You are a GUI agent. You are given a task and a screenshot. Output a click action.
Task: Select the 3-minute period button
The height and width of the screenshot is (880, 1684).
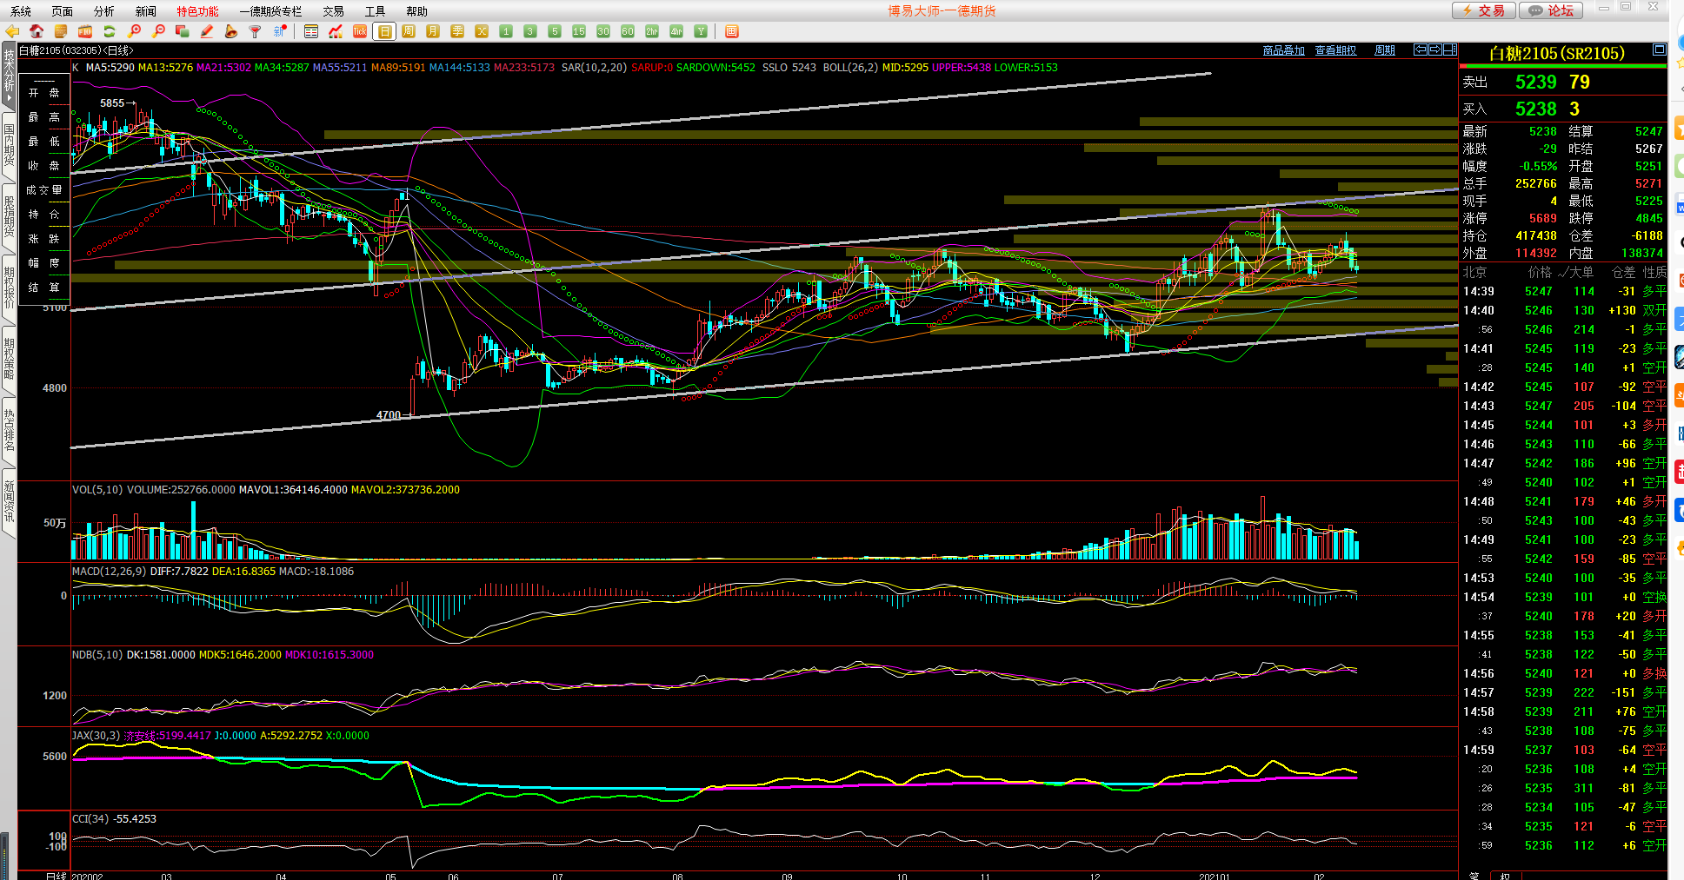530,31
